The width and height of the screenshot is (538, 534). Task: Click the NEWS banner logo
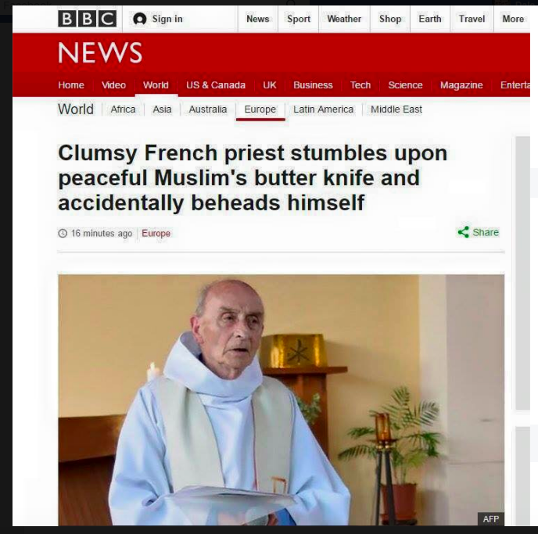coord(100,53)
